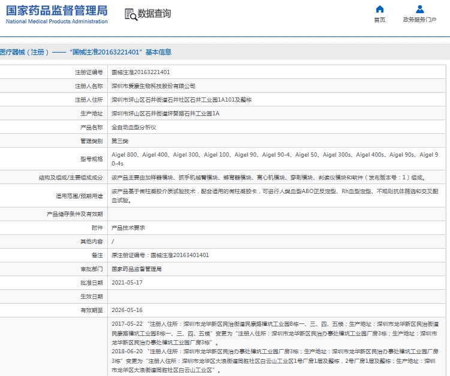
Task: Click the 适用范围/预期用途 description text
Action: 275,195
